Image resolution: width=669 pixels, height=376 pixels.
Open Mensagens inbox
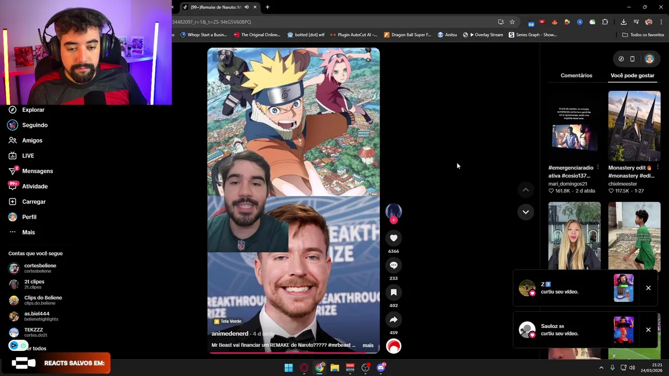(x=30, y=171)
